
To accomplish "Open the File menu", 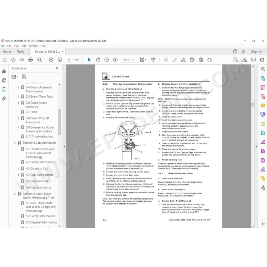I will point(3,46).
